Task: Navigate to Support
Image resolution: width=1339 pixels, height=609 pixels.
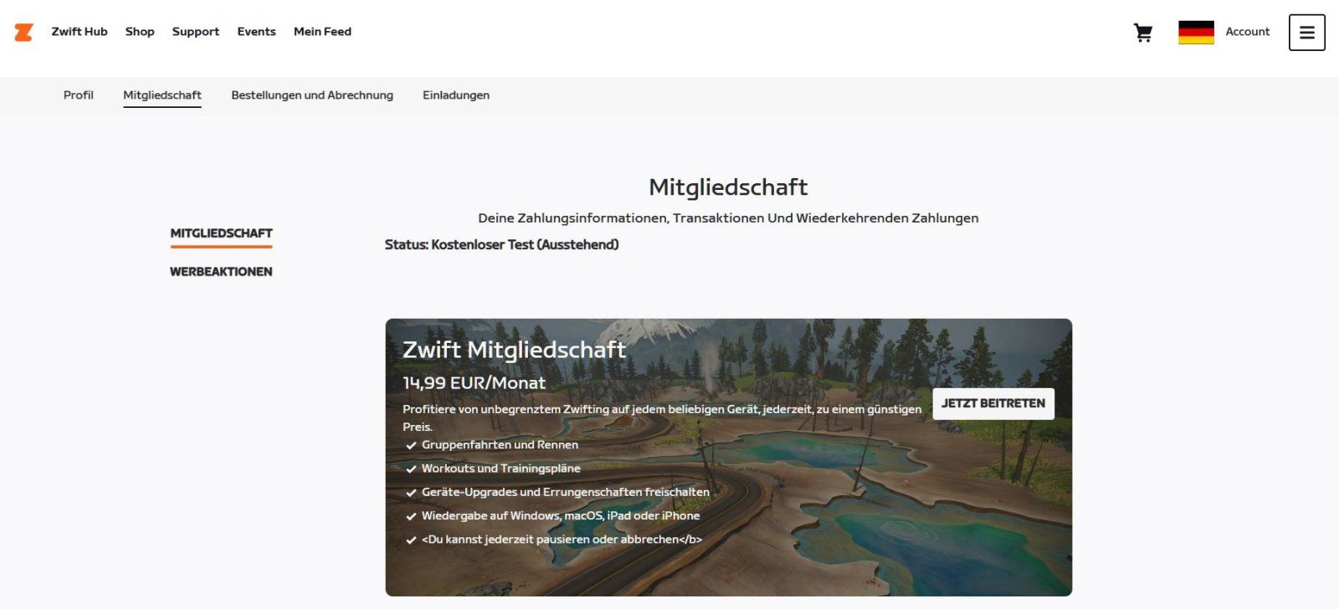Action: pos(196,32)
